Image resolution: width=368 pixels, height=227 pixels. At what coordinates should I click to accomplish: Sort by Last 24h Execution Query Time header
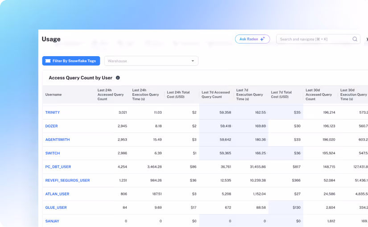(145, 95)
